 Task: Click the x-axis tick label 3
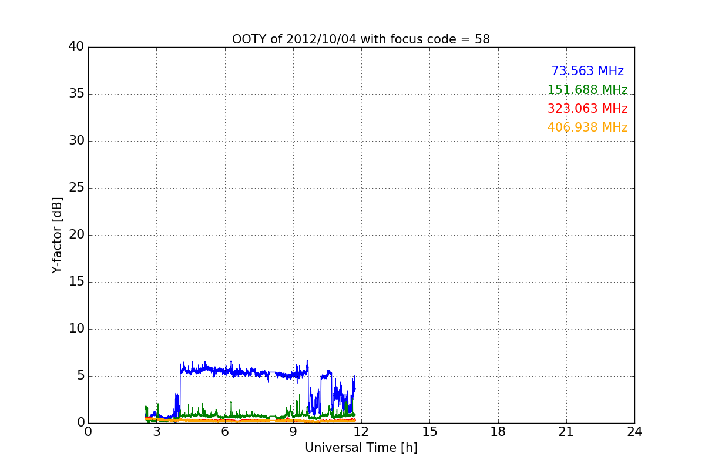[x=157, y=432]
